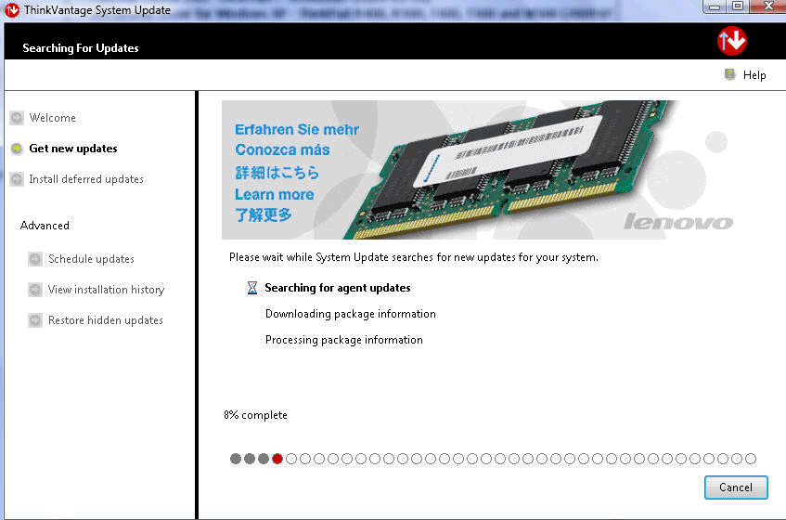786x520 pixels.
Task: Cancel the update search
Action: click(x=736, y=487)
